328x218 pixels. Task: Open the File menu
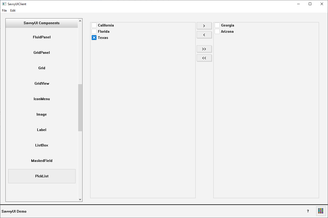4,11
